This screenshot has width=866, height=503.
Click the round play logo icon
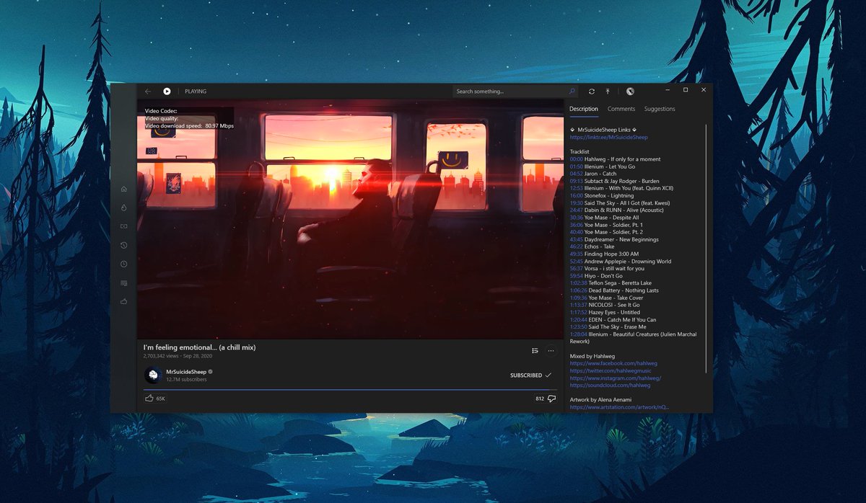tap(167, 92)
